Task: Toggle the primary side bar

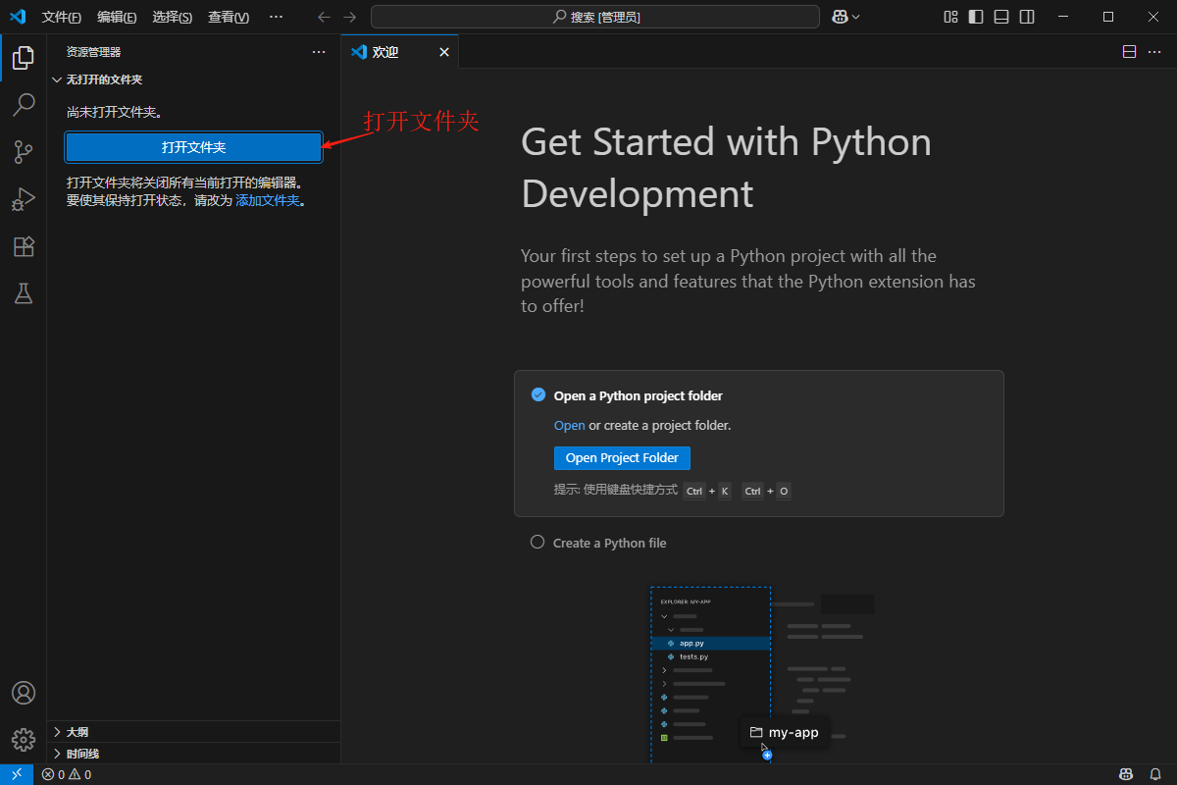Action: pyautogui.click(x=976, y=17)
